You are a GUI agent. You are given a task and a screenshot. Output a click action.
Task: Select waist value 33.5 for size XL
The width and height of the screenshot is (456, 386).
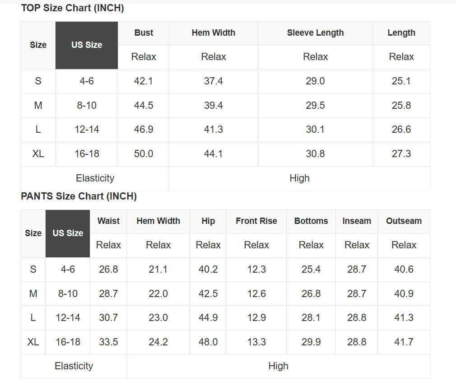pos(108,342)
